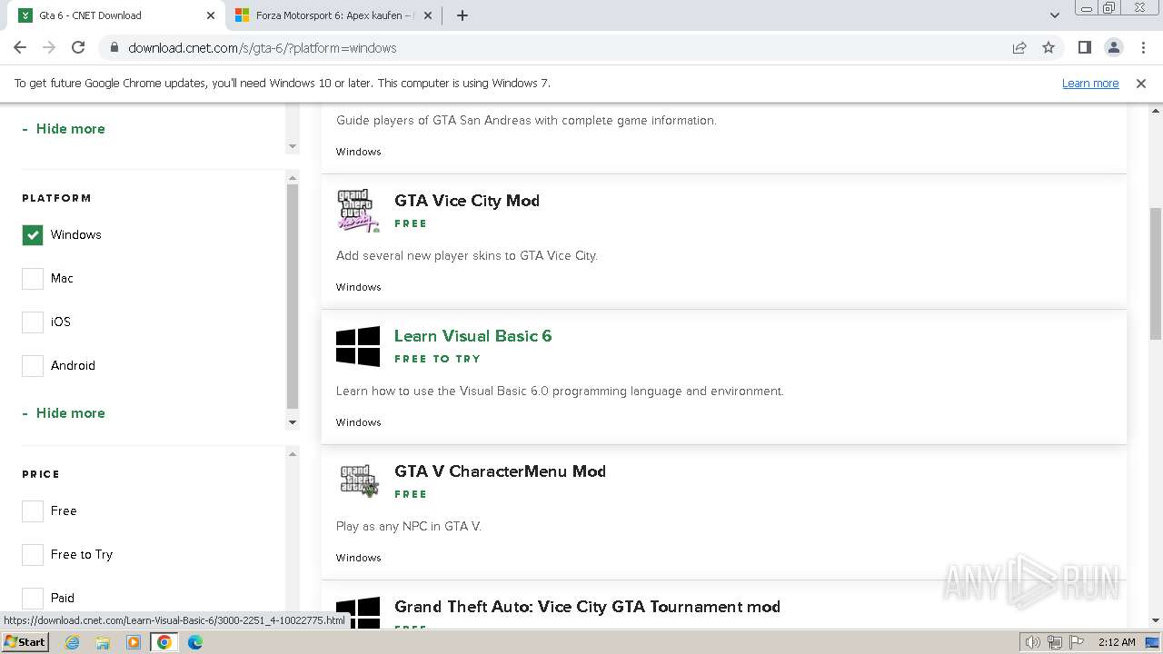Open the Learn more link

[x=1090, y=83]
